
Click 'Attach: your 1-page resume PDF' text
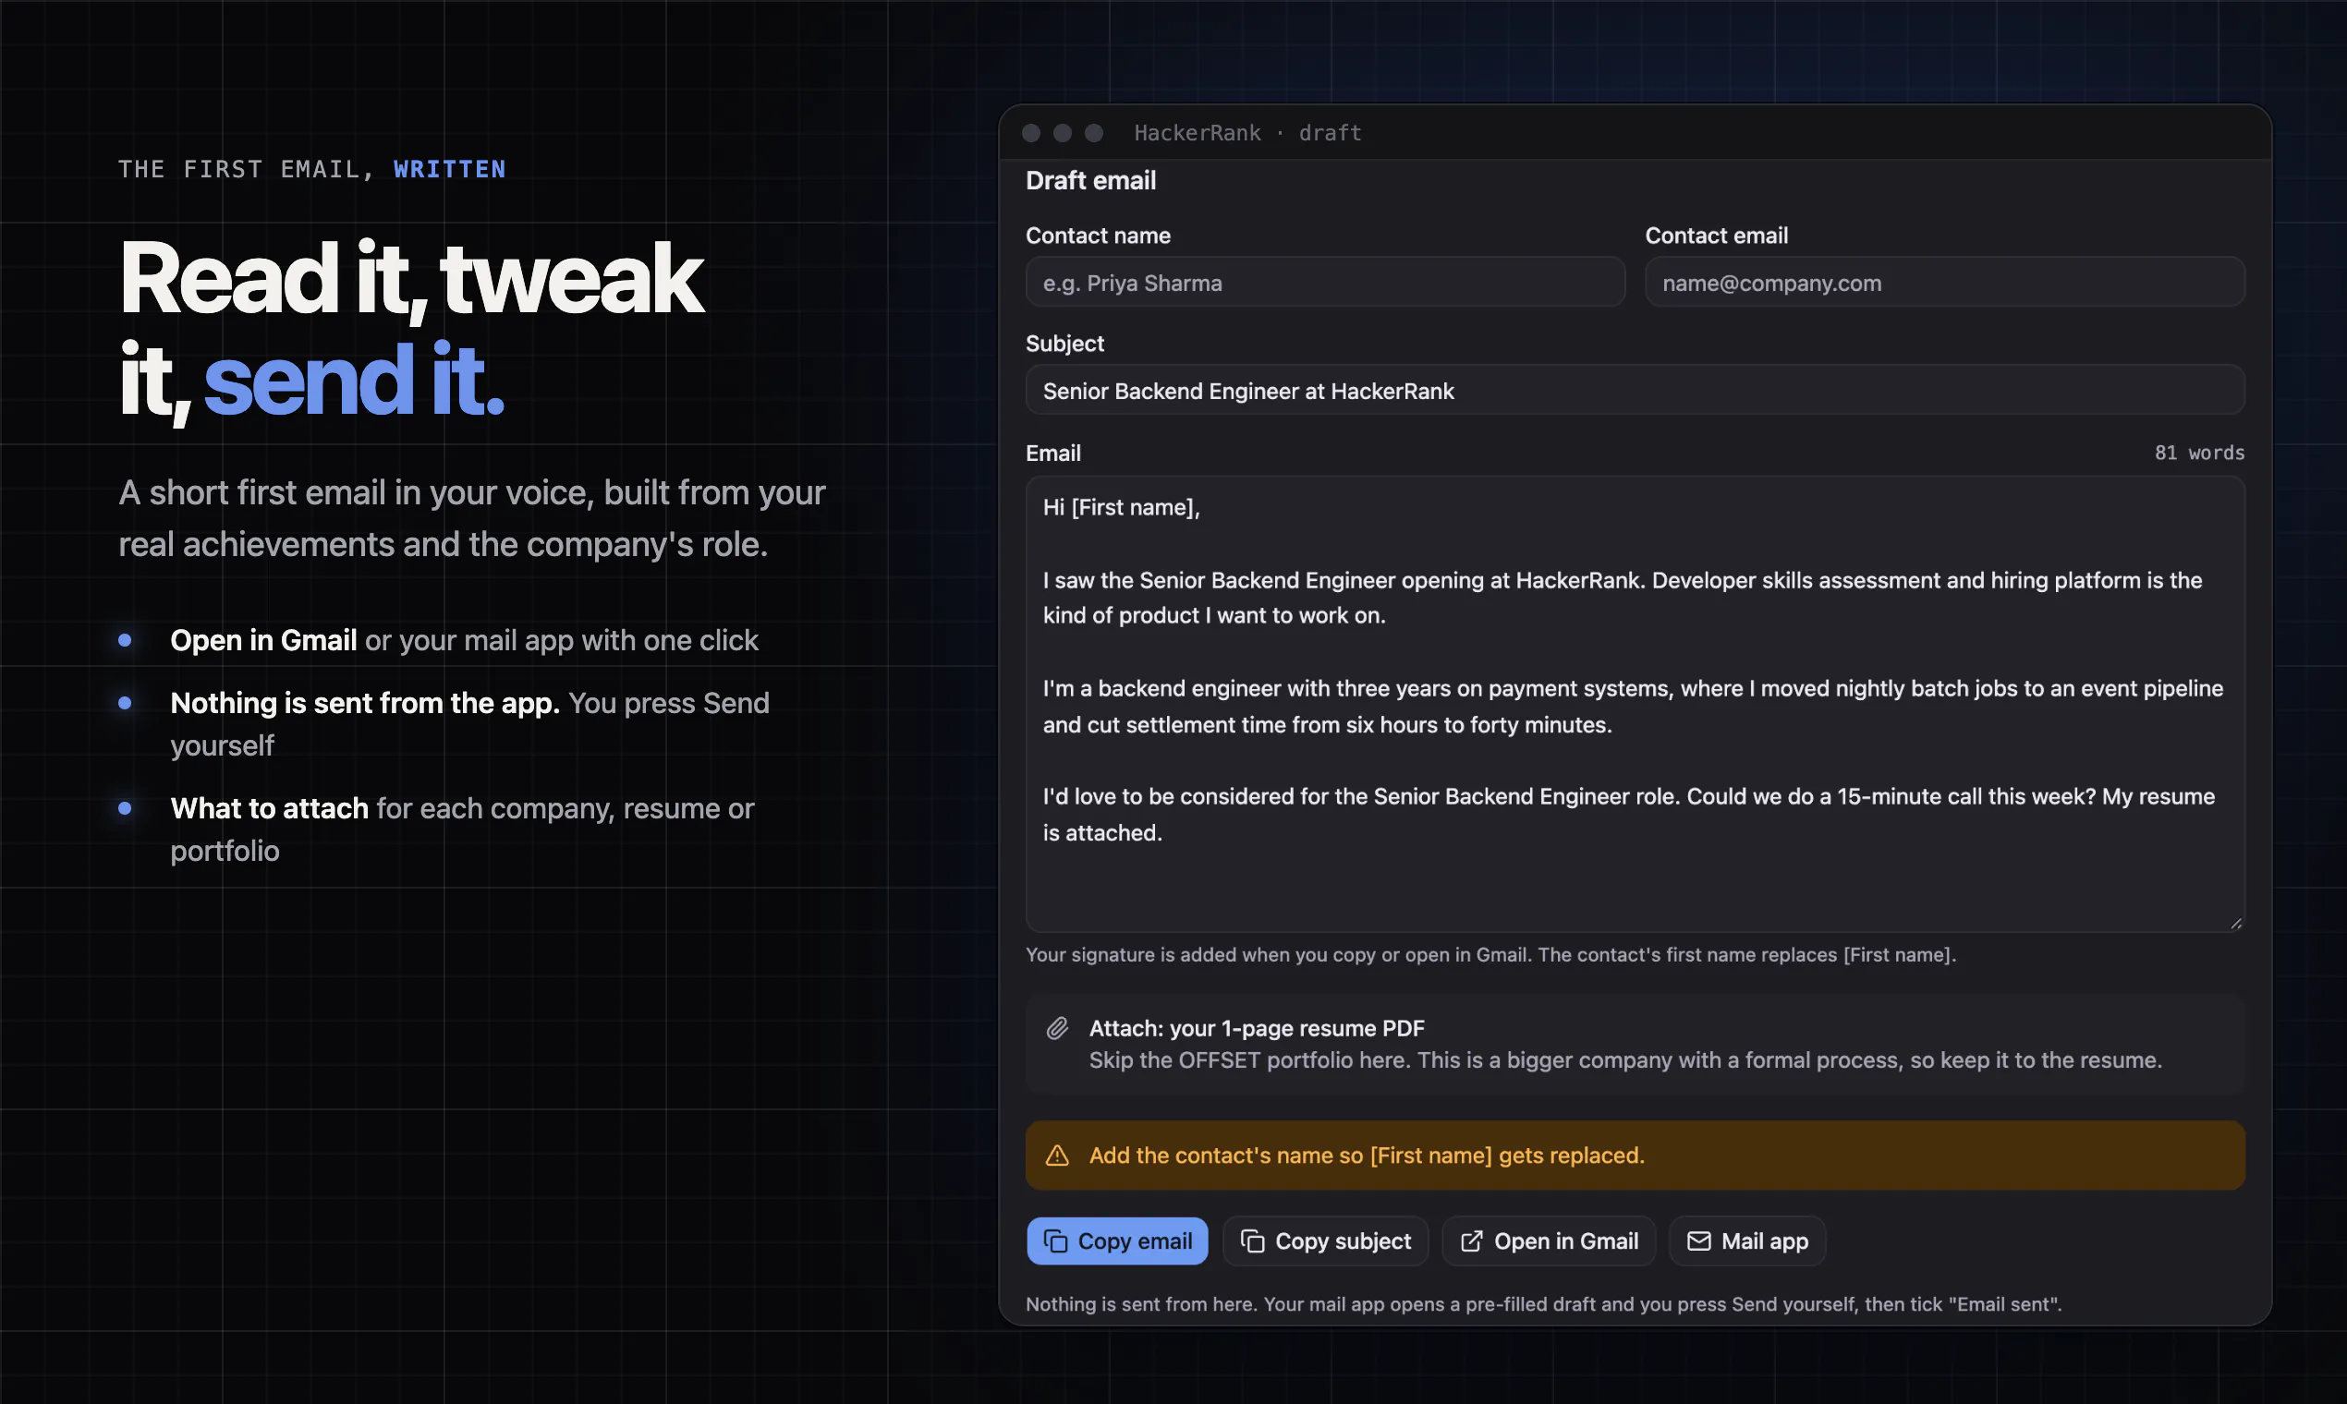[1257, 1028]
